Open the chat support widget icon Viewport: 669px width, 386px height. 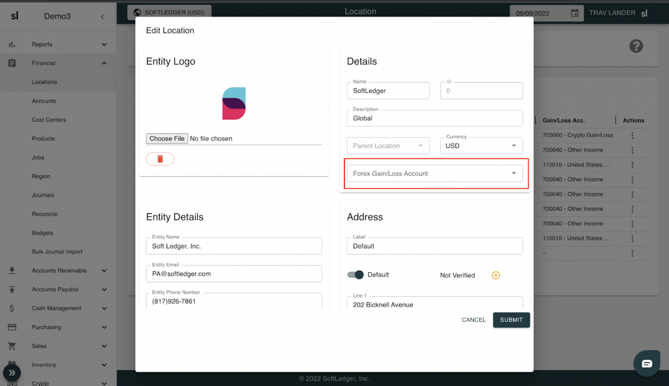tap(647, 363)
